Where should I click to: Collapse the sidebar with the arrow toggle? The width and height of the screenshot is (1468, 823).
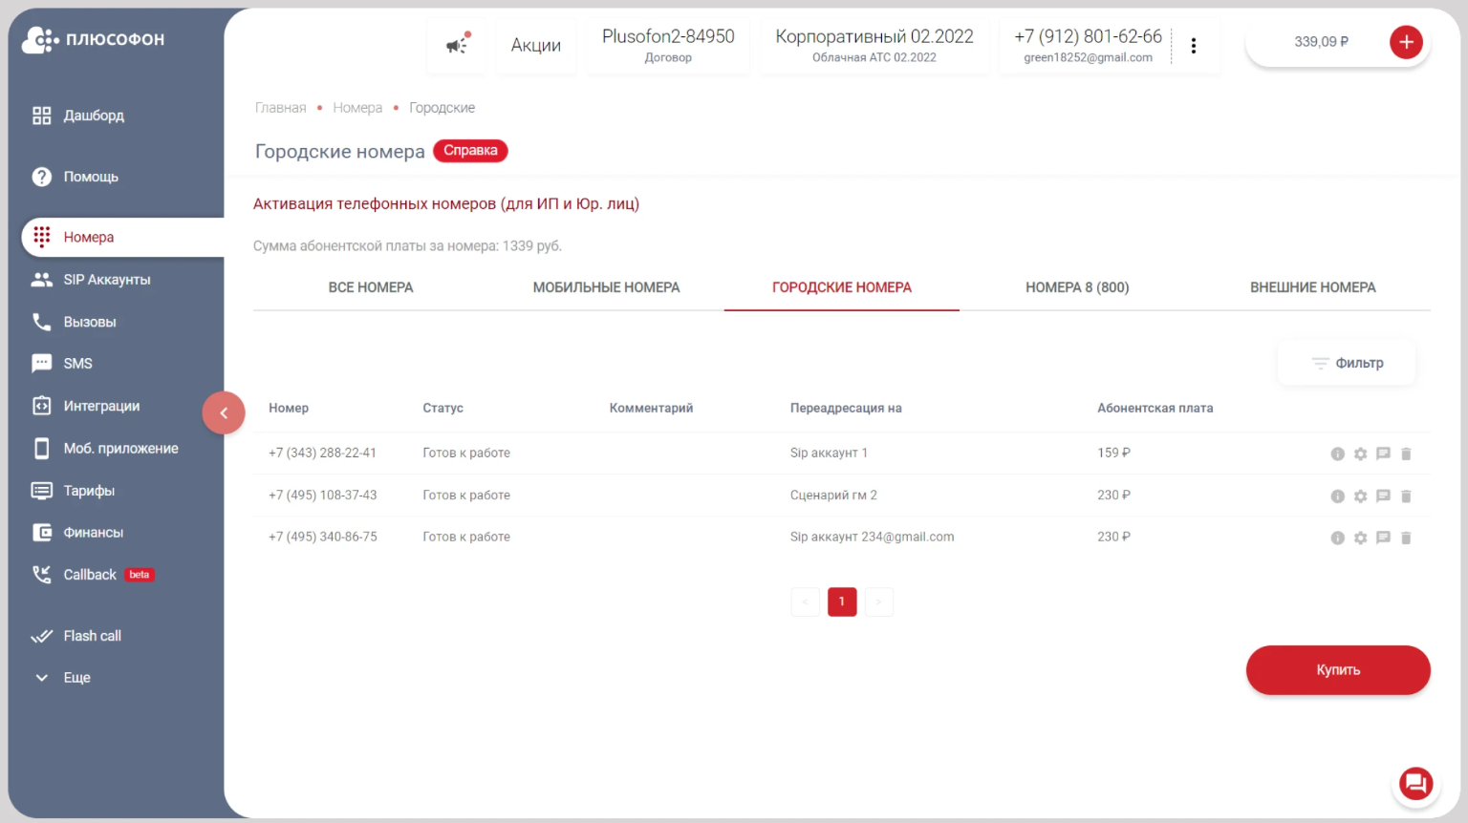224,412
